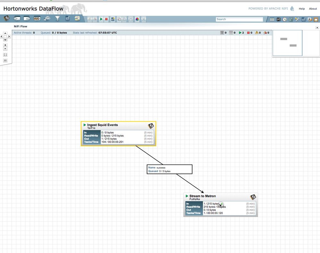Add a Processor from the component toolbar
The image size is (320, 253).
pyautogui.click(x=6, y=19)
